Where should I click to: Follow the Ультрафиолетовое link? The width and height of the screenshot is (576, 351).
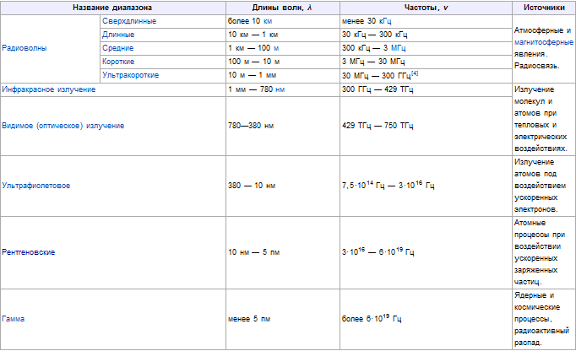(x=36, y=186)
